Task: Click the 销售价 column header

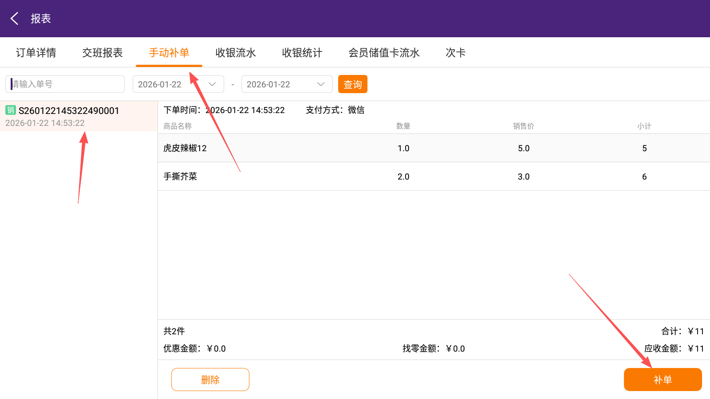Action: [524, 126]
